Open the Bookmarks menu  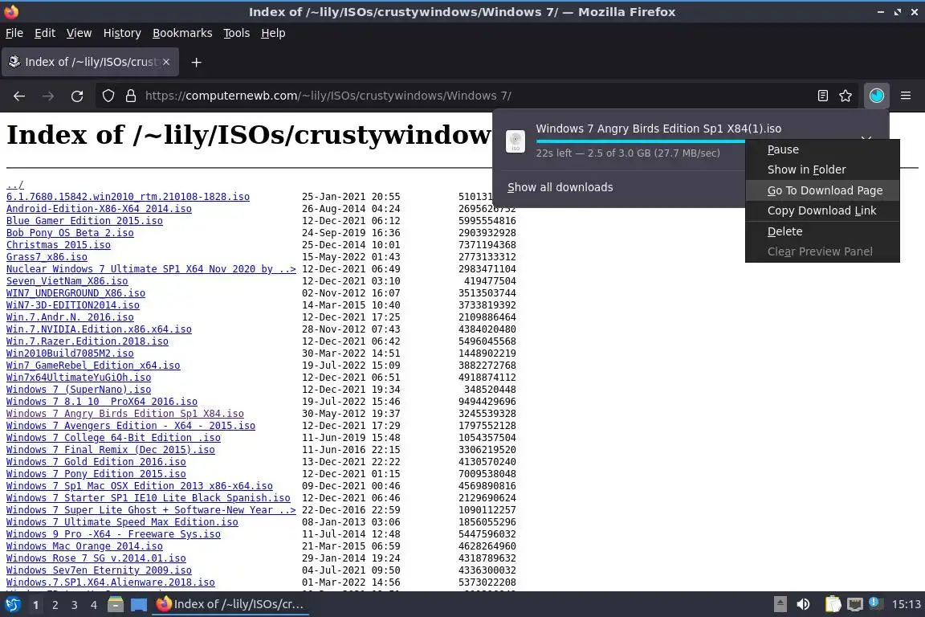(x=182, y=33)
